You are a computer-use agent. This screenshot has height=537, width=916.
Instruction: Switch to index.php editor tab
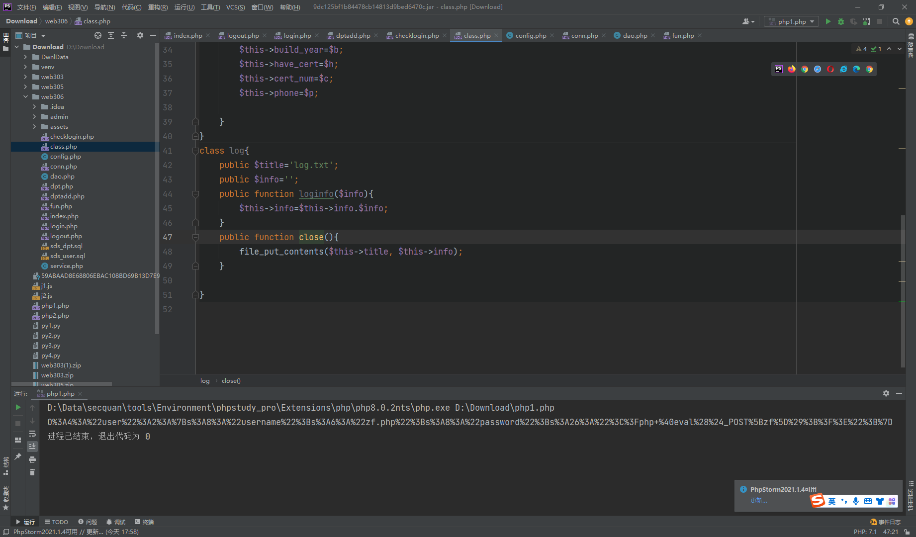pos(187,35)
